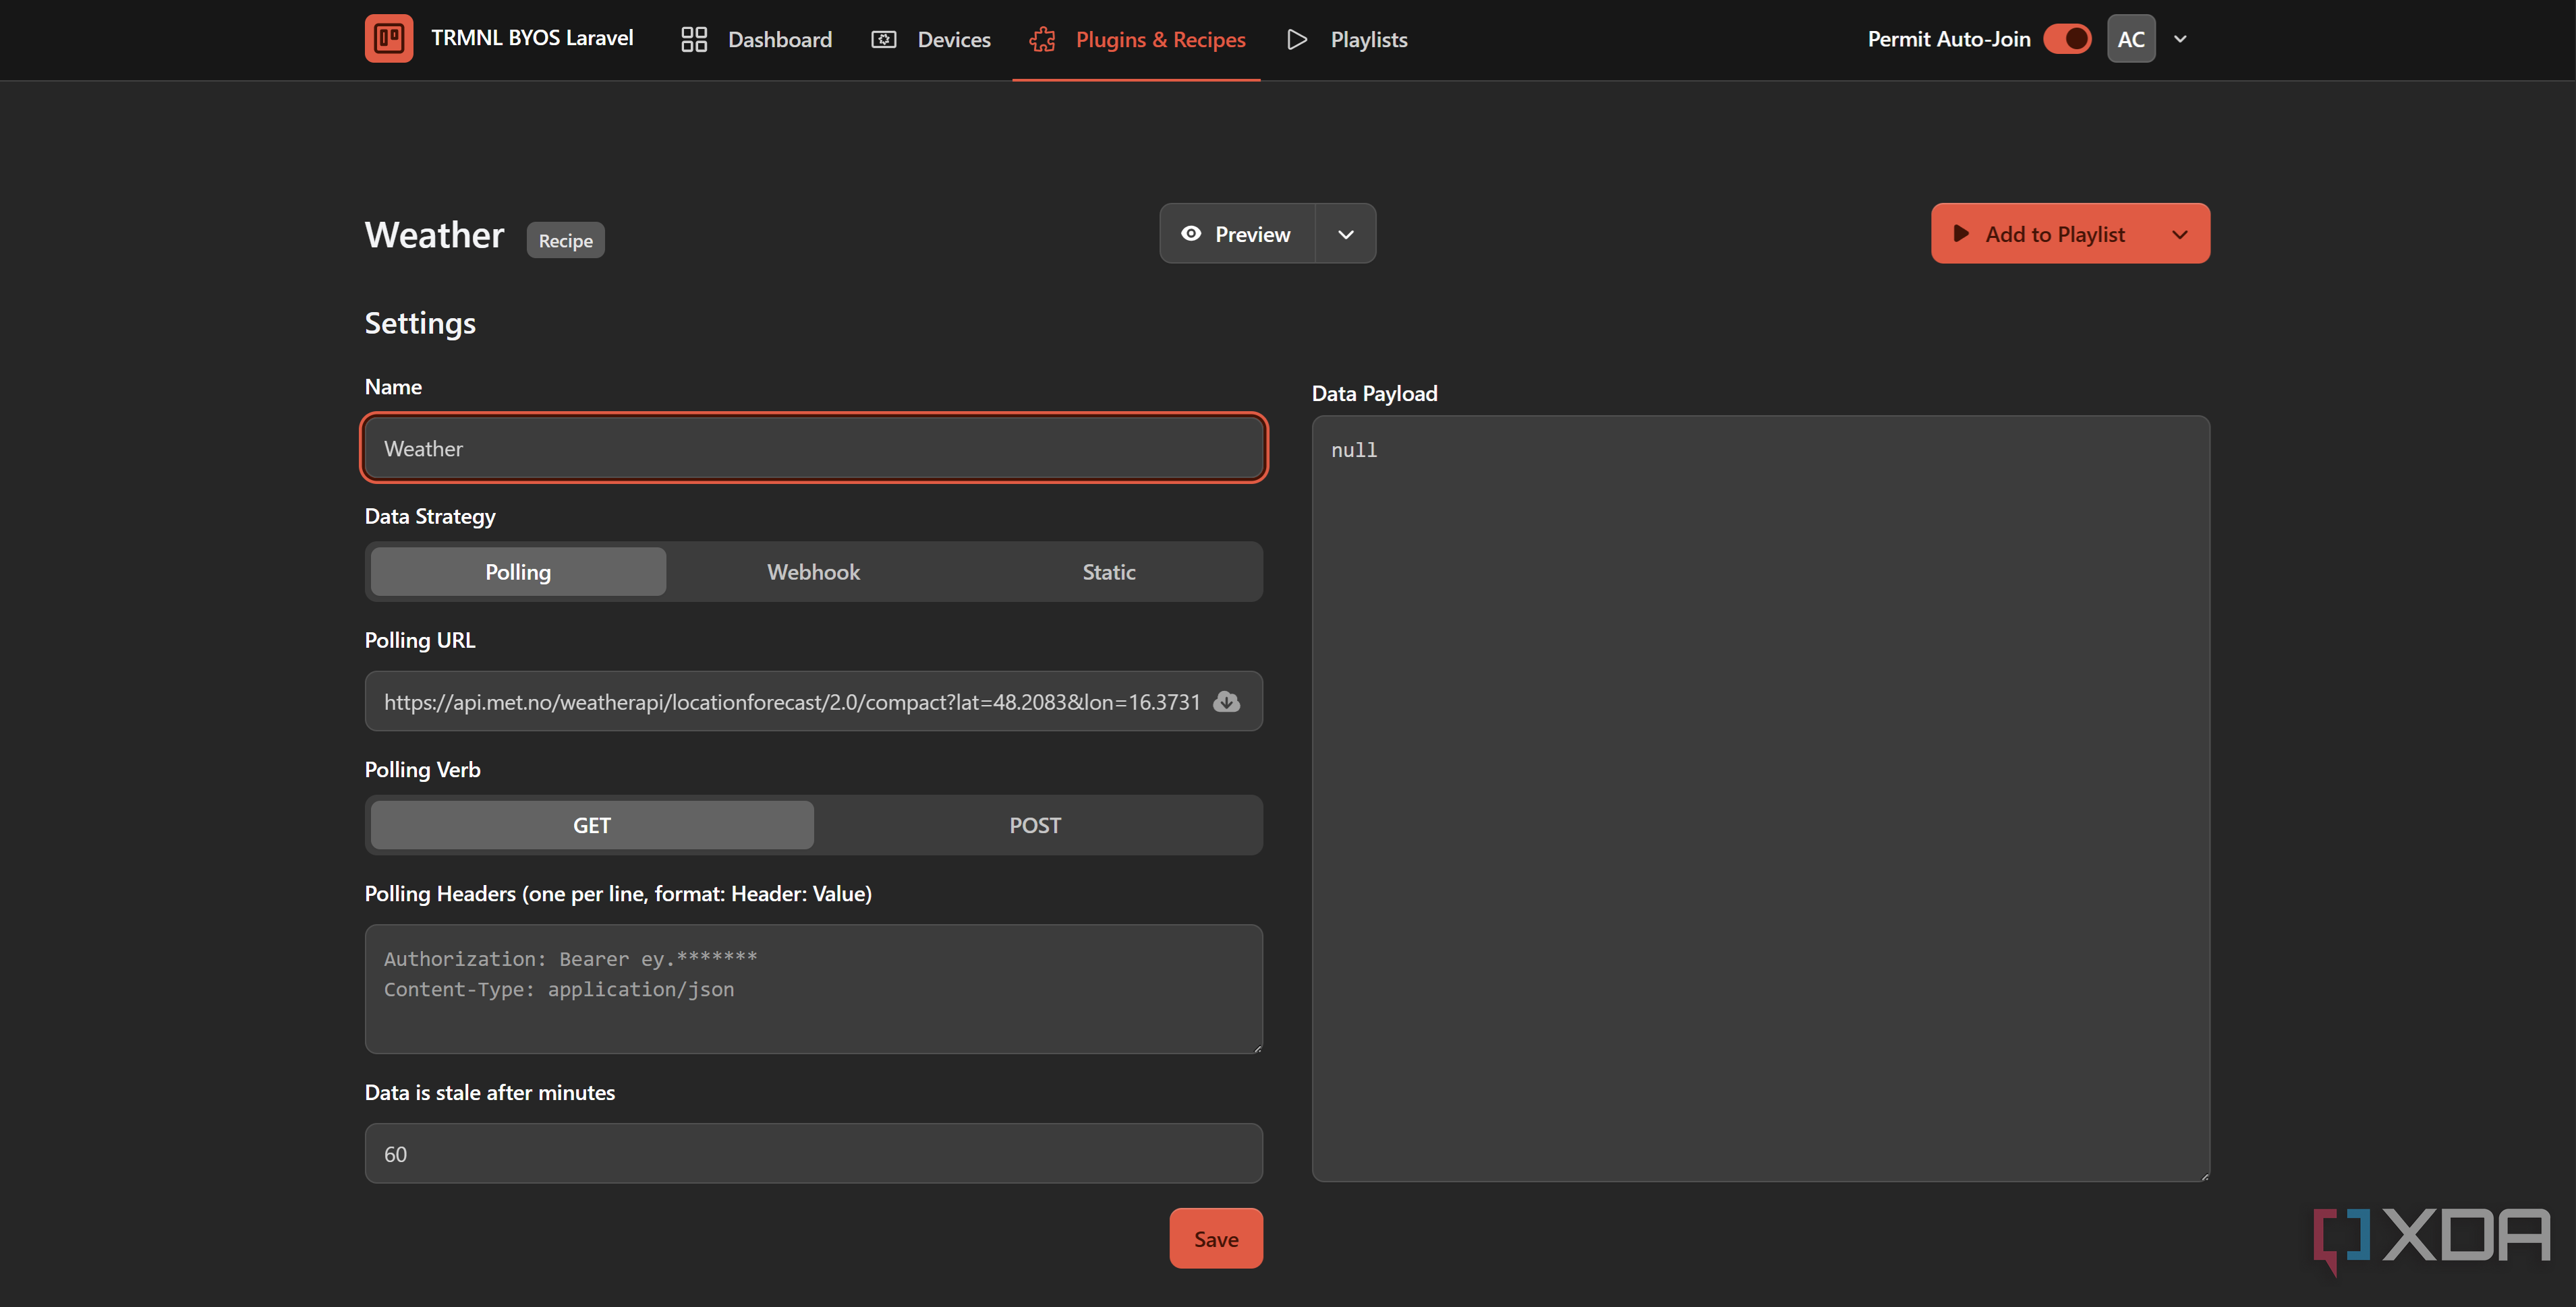Click the Plugins puzzle piece icon

click(x=1043, y=39)
